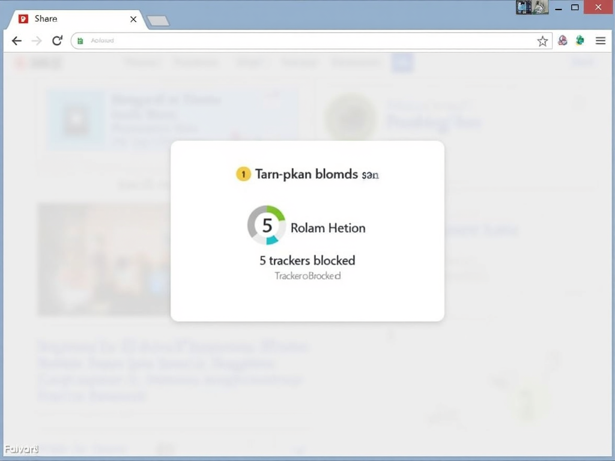Minimize the browser window
Viewport: 615px width, 461px height.
(559, 8)
